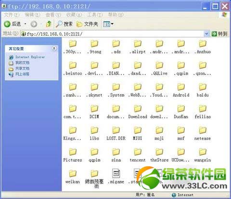Screen dimensions: 231x199
Task: Open Internet Explorer link in sidebar
Action: coord(27,57)
